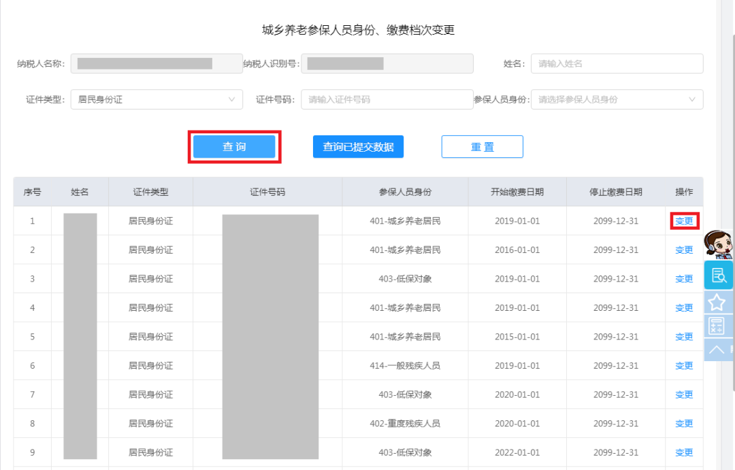Focus the 姓名 input field
This screenshot has height=470, width=735.
point(617,64)
